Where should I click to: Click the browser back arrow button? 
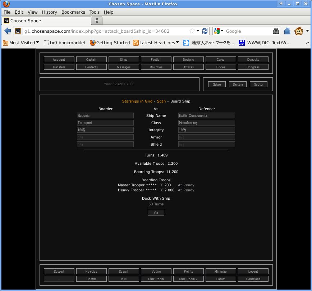(x=8, y=31)
